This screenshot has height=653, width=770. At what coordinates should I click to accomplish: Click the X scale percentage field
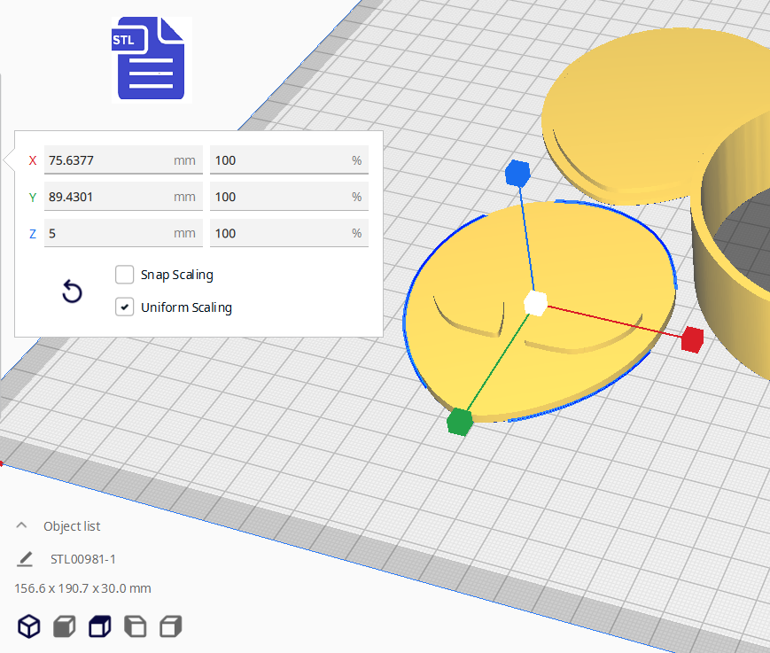pyautogui.click(x=279, y=160)
